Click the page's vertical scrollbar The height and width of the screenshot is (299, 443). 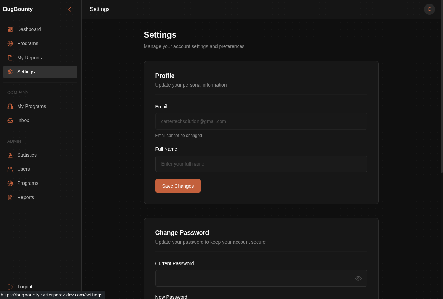click(x=442, y=86)
